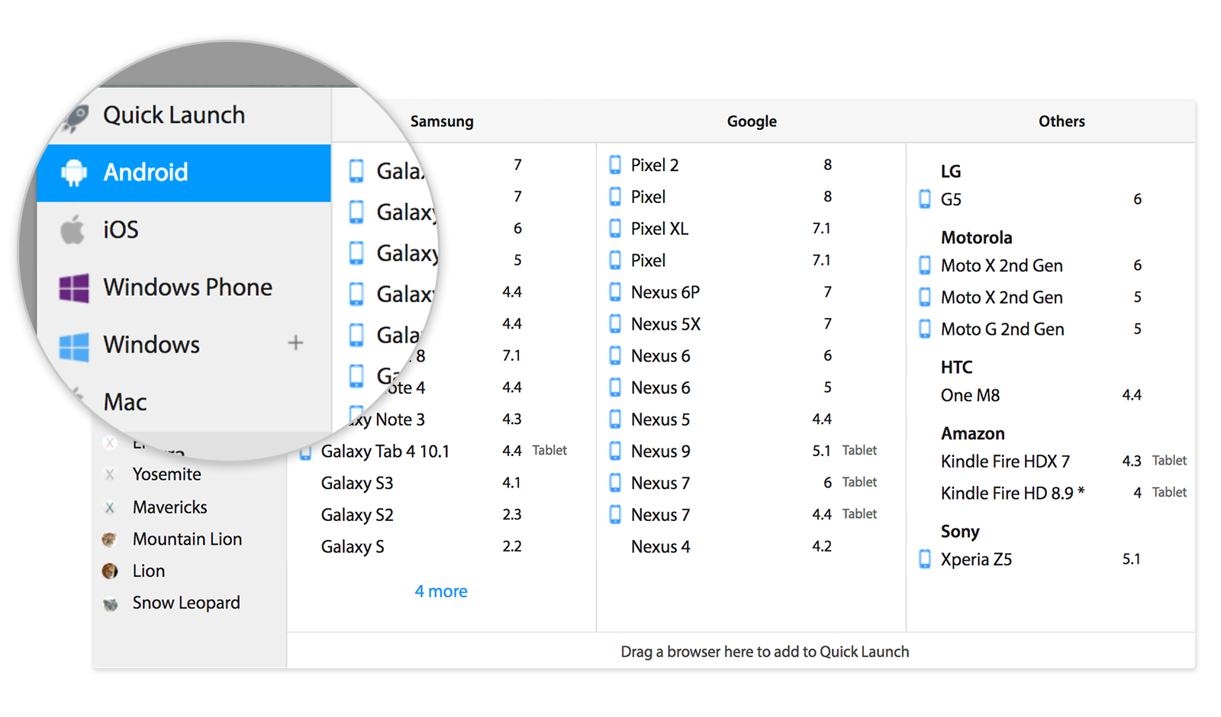Expand the Windows section with the plus sign
The height and width of the screenshot is (717, 1221).
pyautogui.click(x=295, y=343)
